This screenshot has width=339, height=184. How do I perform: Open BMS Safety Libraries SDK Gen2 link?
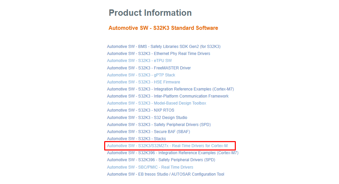pyautogui.click(x=164, y=47)
